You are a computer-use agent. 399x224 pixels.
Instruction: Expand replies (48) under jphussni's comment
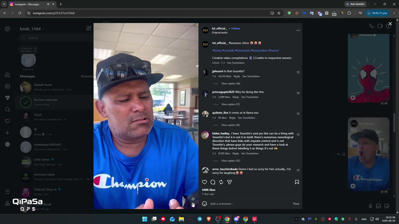point(231,84)
